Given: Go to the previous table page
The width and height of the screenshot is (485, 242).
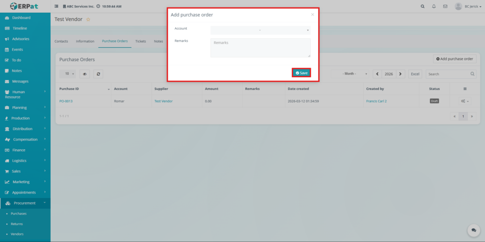Looking at the screenshot, I should click(454, 117).
